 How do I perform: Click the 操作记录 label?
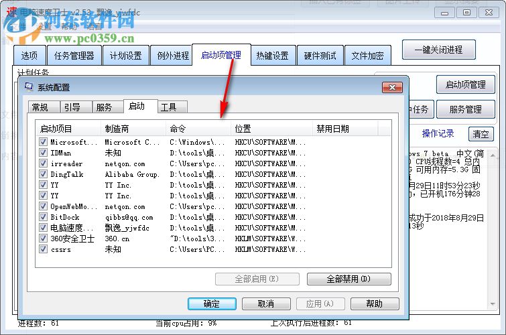coord(438,133)
